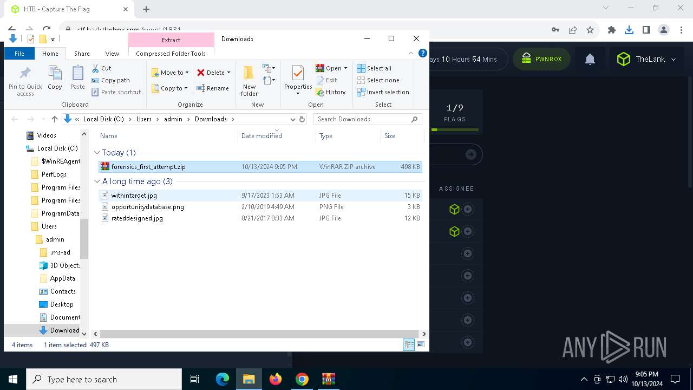Click Copy path command
The width and height of the screenshot is (693, 390).
coord(110,80)
